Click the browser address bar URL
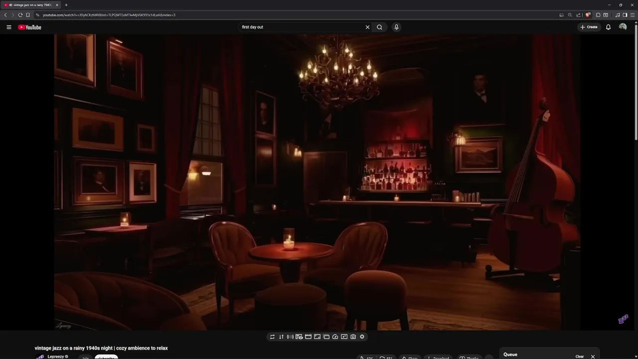Screen dimensions: 638x359 click(109, 15)
